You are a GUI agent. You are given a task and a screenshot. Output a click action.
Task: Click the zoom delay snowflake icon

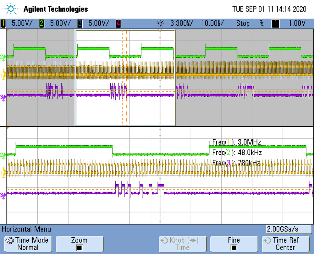[x=160, y=24]
